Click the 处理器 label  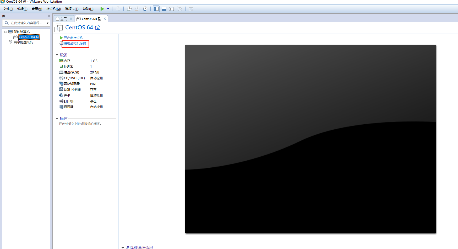tap(69, 66)
